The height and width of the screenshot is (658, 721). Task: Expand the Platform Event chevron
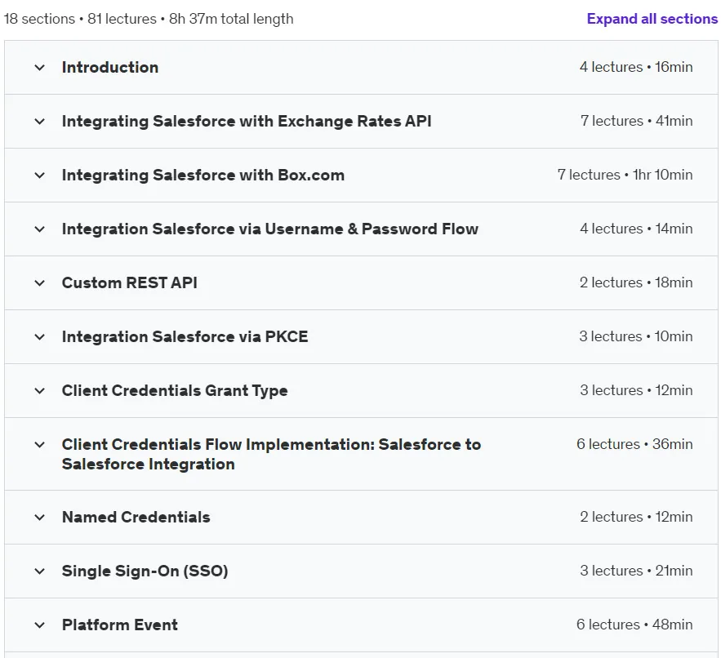pyautogui.click(x=39, y=625)
